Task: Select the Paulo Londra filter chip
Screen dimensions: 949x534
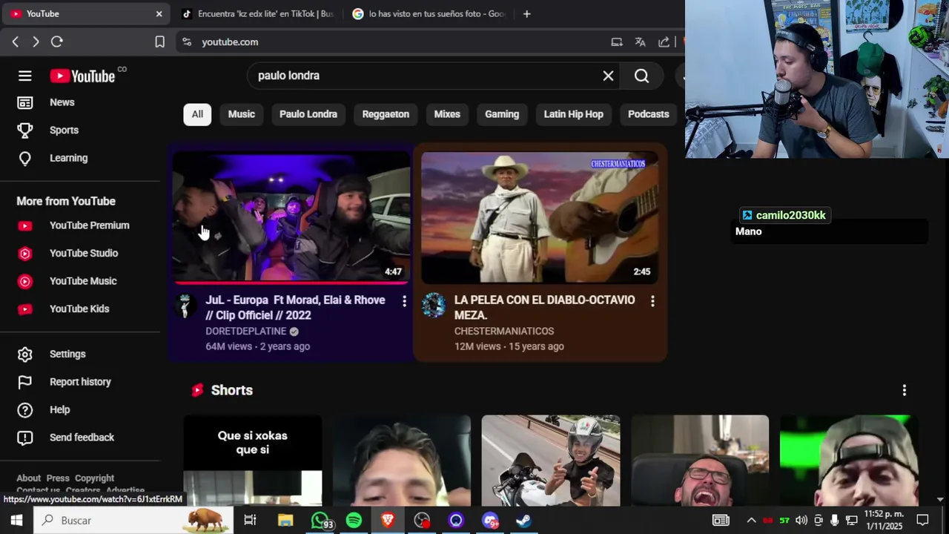Action: click(x=308, y=114)
